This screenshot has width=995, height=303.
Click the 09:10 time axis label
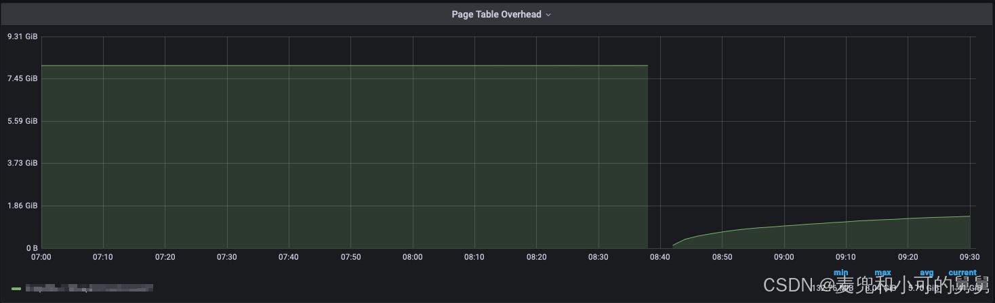[846, 257]
